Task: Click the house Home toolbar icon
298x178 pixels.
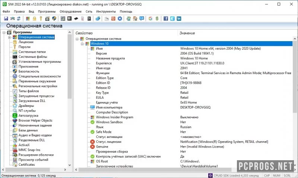Action: 135,19
